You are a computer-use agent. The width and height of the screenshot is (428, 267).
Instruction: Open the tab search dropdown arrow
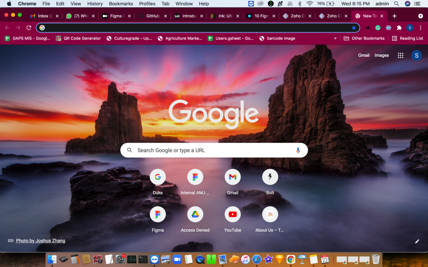click(420, 16)
